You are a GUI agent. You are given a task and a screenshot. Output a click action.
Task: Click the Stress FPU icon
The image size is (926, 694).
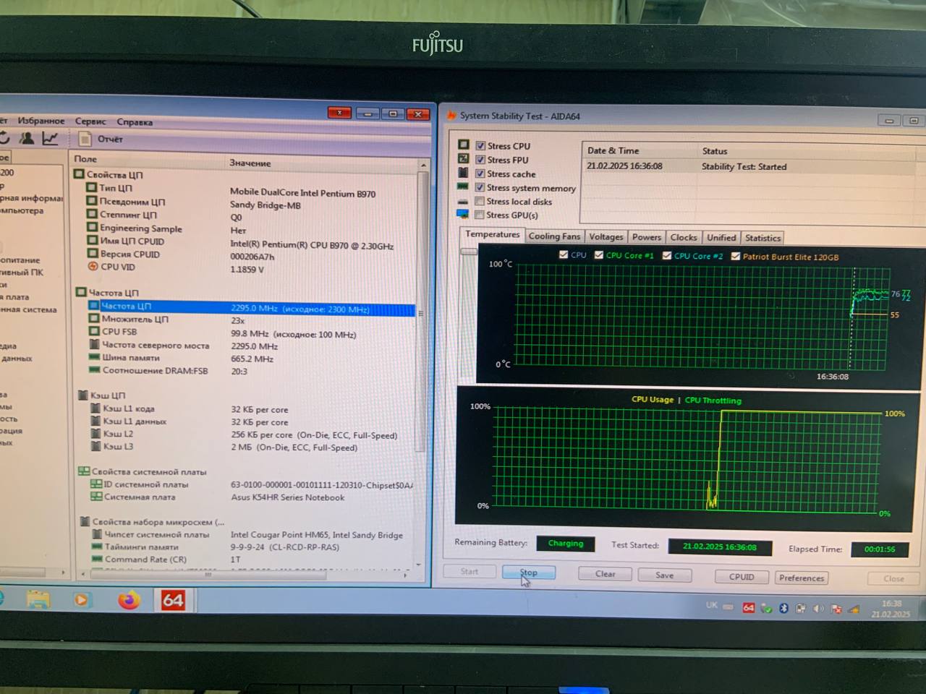[463, 158]
